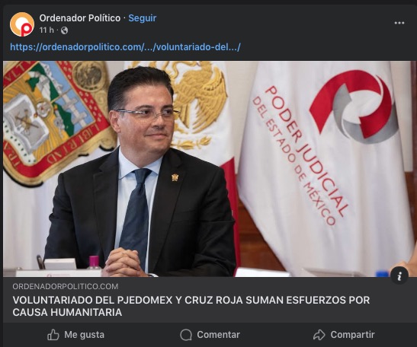Screen dimensions: 417x347
Task: Click the thumbs-up Like icon
Action: (x=53, y=335)
